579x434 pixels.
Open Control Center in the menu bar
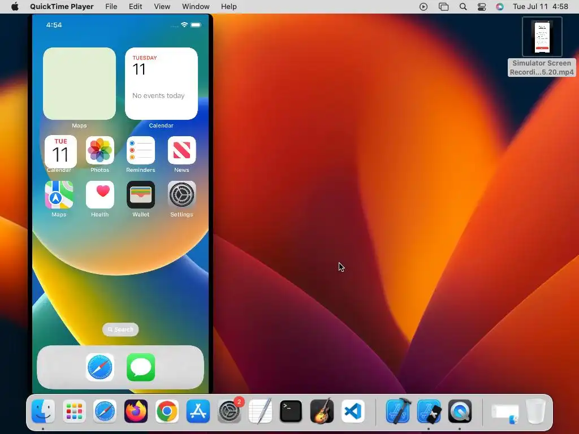[482, 7]
